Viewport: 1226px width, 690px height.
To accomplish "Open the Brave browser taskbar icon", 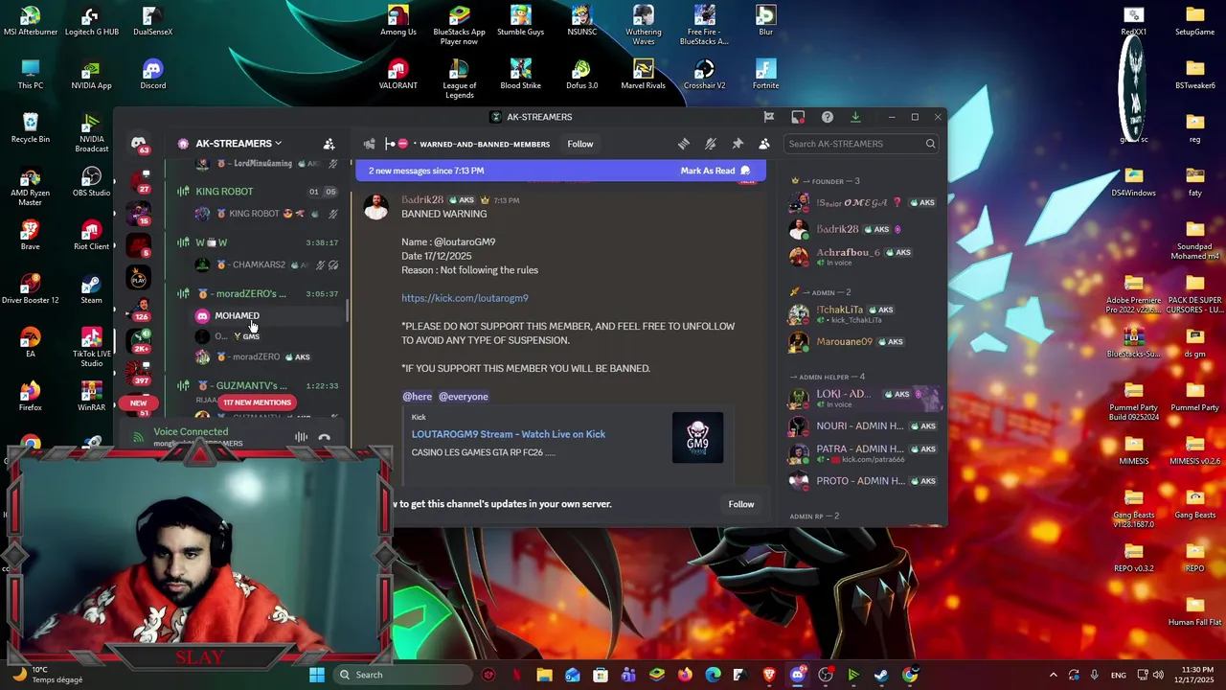I will click(769, 675).
